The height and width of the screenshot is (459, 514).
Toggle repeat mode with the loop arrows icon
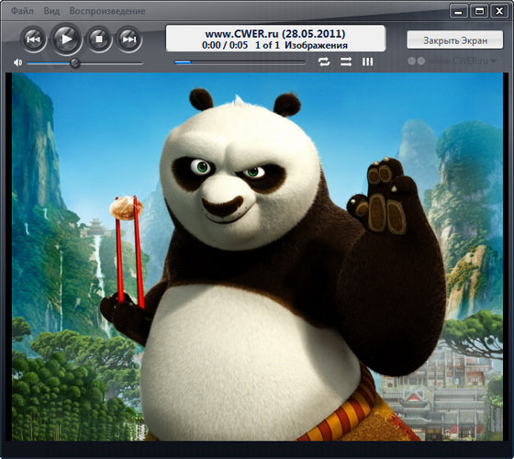324,62
